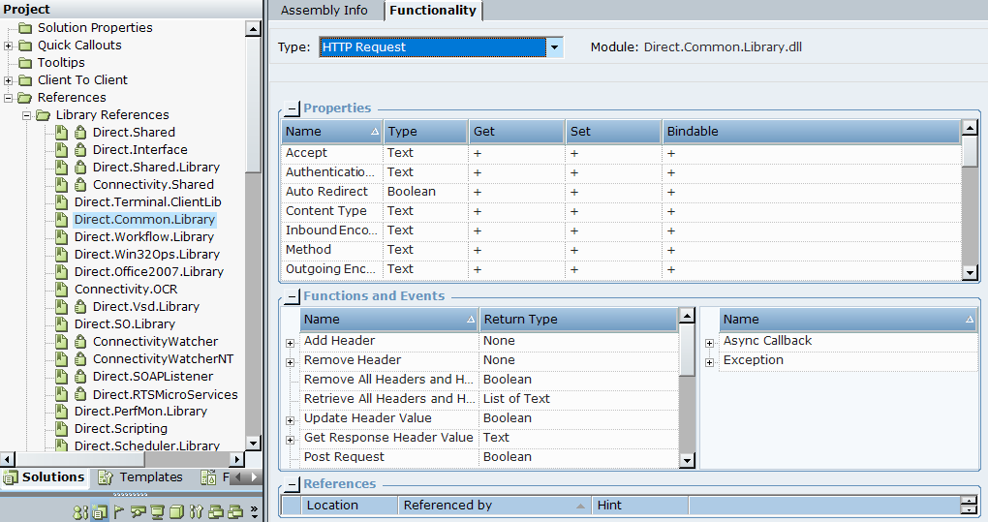Screen dimensions: 988x522
Task: Click the flag icon in bottom toolbar
Action: (119, 511)
